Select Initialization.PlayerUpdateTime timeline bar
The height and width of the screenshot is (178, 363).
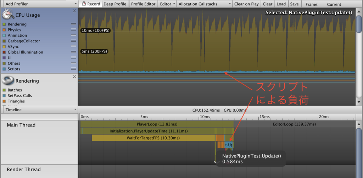[149, 131]
